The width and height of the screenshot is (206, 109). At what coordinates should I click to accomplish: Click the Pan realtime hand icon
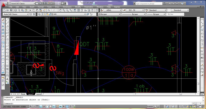60,10
